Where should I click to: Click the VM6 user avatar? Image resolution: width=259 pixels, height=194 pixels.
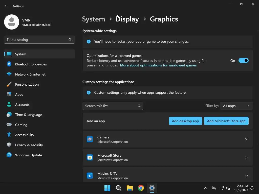12,22
